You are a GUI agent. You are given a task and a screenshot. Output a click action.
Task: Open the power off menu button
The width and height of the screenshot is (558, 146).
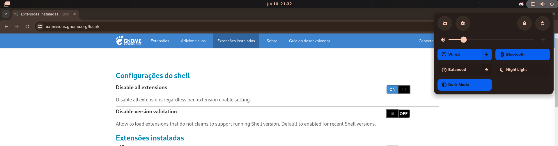543,23
